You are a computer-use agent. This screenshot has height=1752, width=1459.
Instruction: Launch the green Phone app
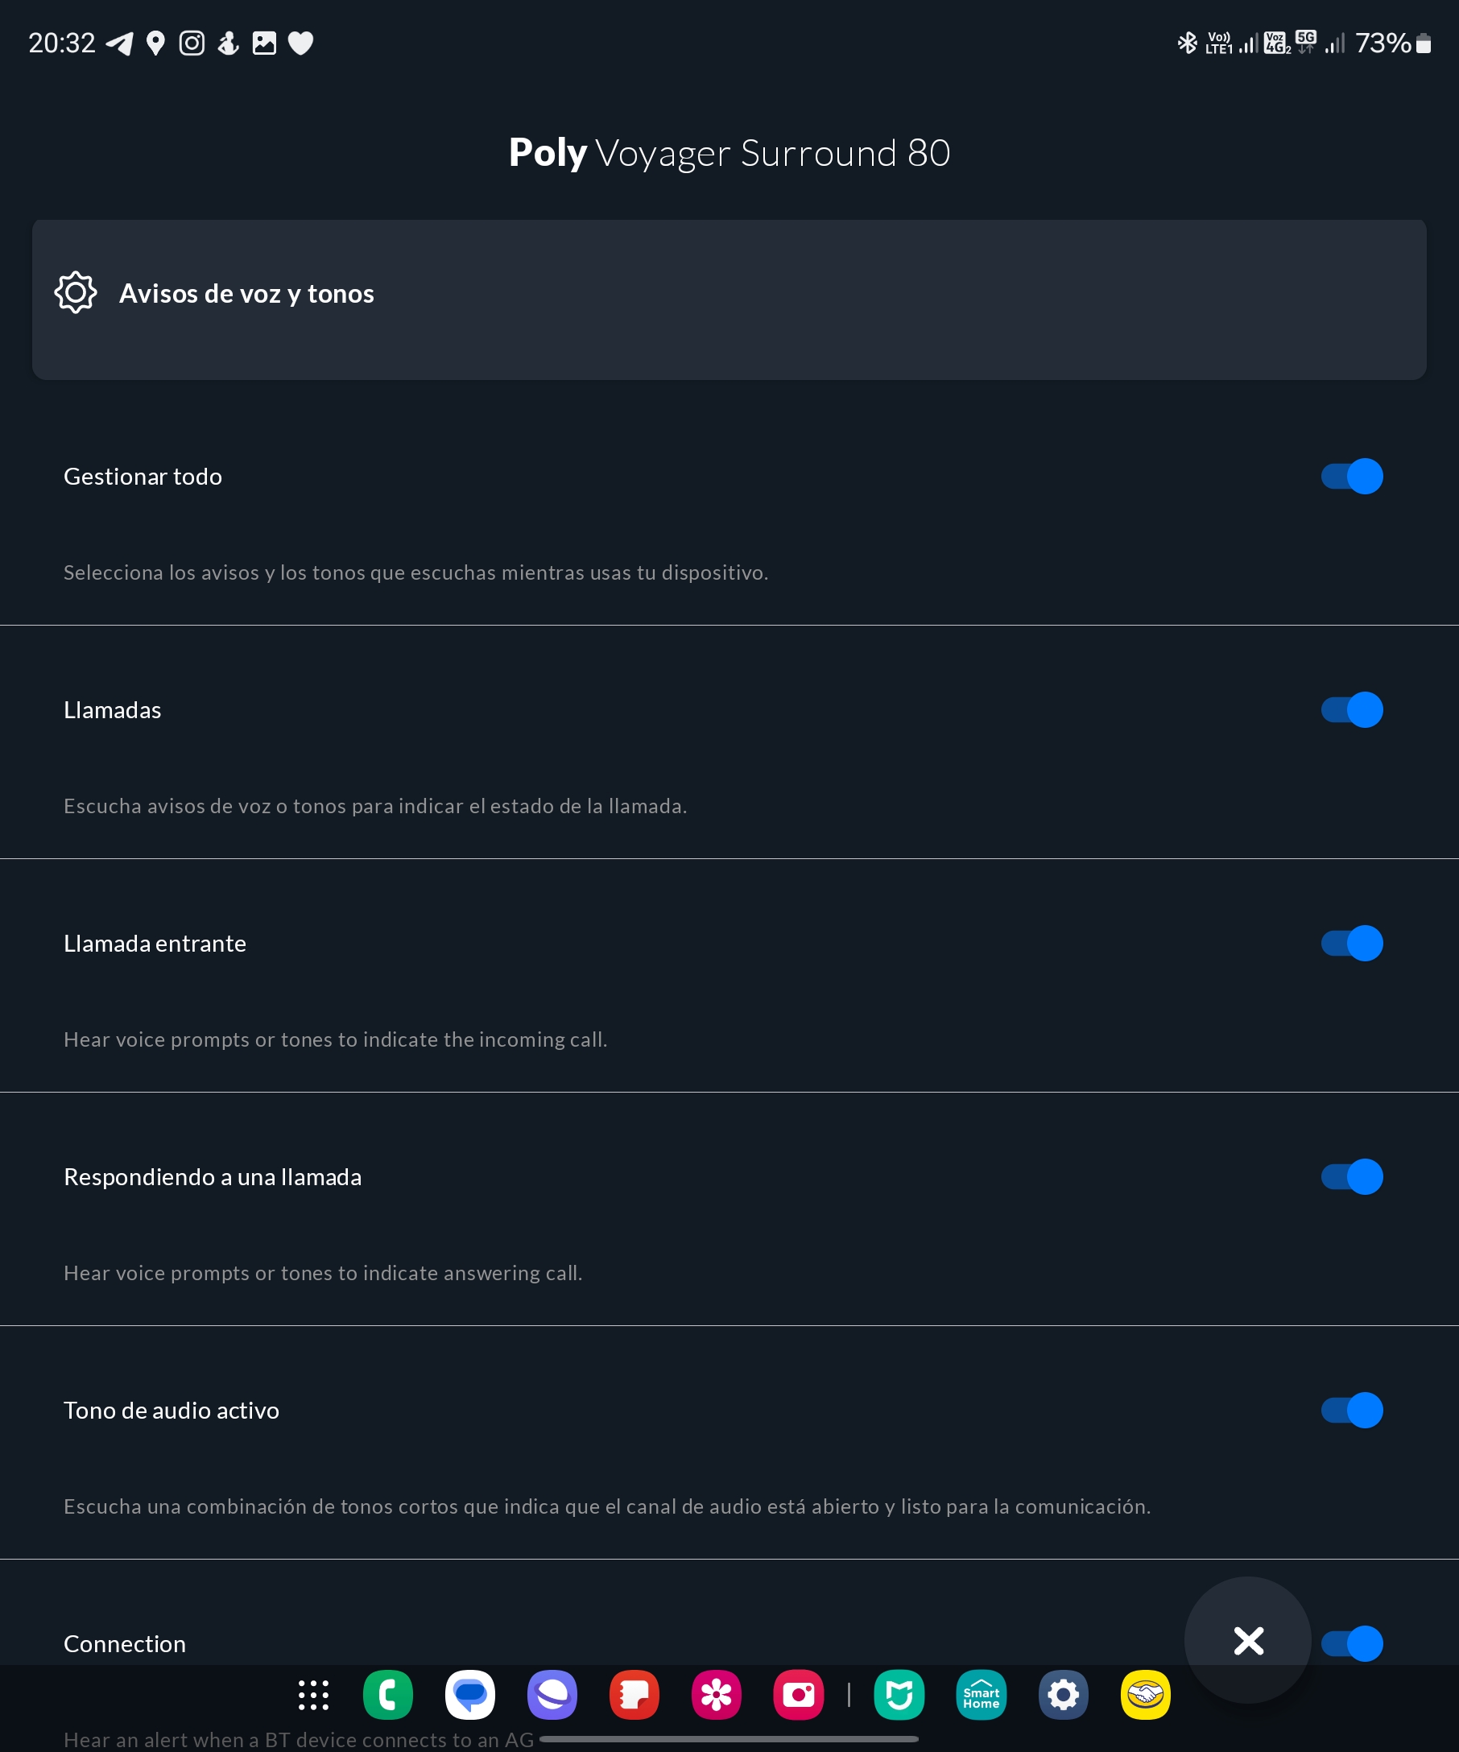[388, 1696]
